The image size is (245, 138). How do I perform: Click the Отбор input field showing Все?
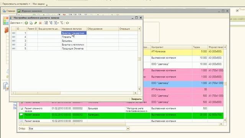coord(77,129)
